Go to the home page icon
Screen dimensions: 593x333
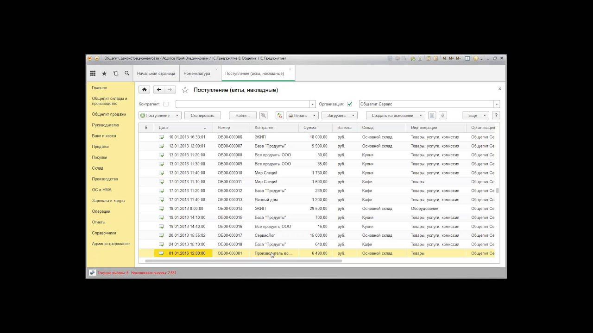click(x=145, y=90)
